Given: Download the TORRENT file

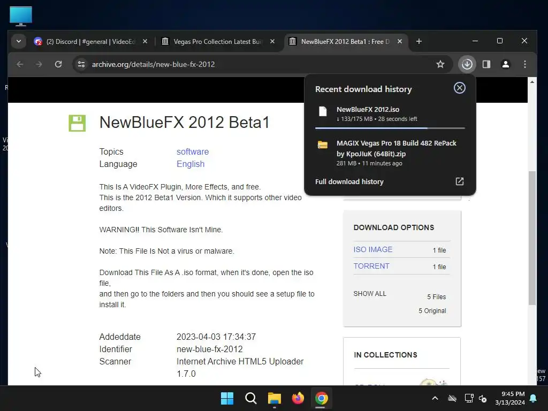Looking at the screenshot, I should pos(371,266).
